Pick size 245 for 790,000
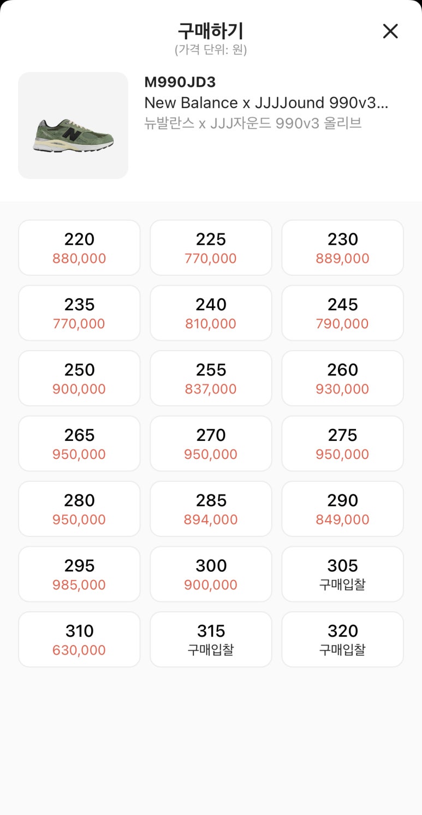Viewport: 422px width, 815px height. tap(342, 313)
